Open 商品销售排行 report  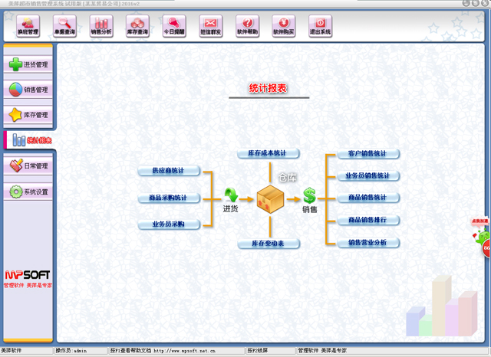(367, 220)
